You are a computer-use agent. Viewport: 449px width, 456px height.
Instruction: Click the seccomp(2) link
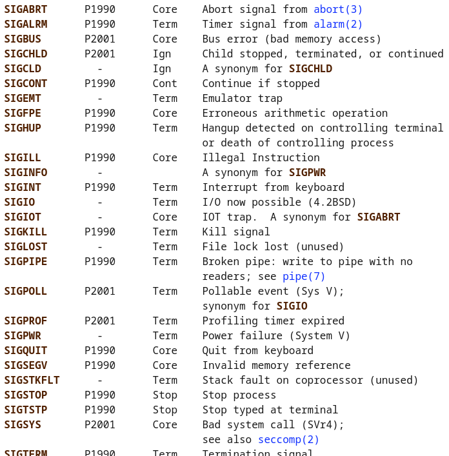[x=288, y=439]
